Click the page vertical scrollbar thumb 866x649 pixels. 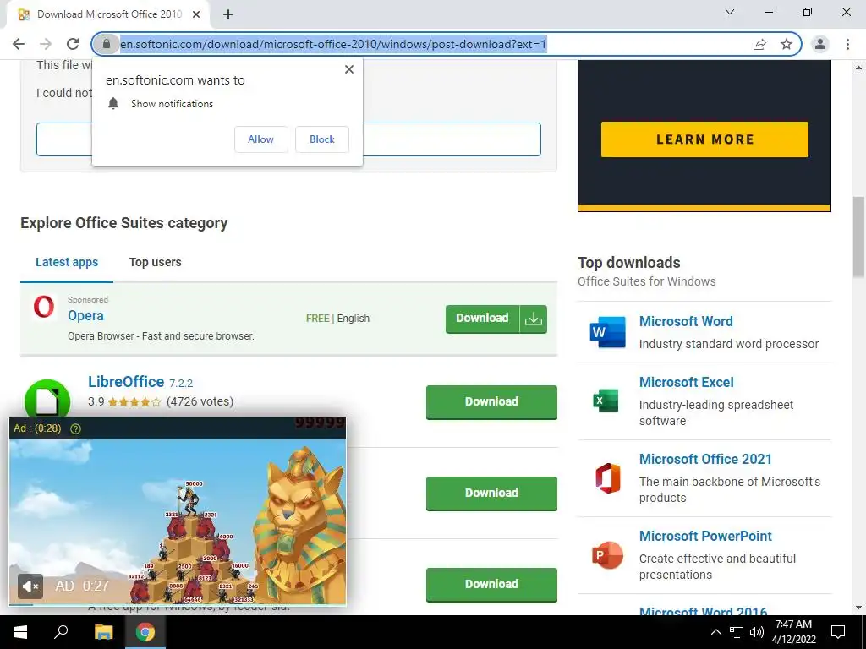tap(858, 237)
